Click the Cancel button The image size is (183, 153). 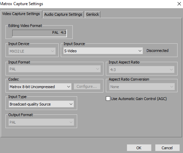[167, 148]
